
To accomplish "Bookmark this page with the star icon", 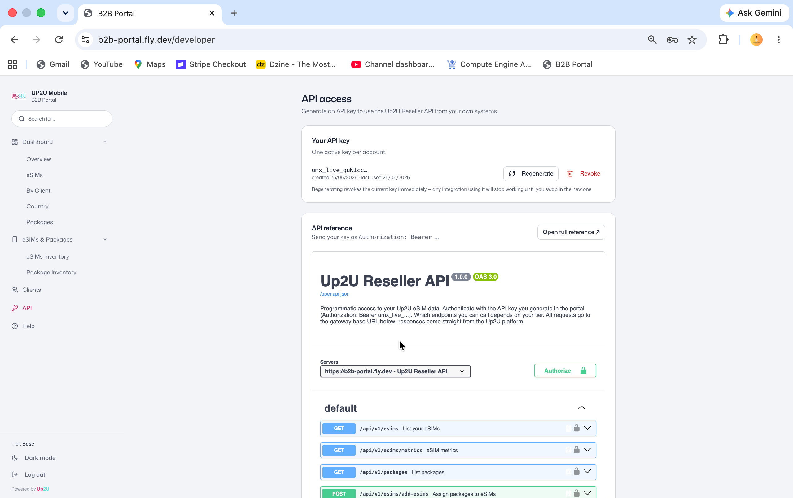I will pos(692,40).
